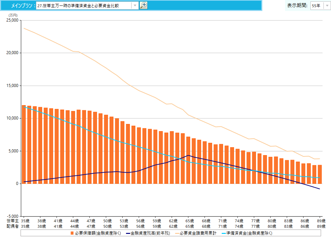
Task: Click the peach 必要資金諸費用累計 legend marker
Action: pyautogui.click(x=177, y=233)
